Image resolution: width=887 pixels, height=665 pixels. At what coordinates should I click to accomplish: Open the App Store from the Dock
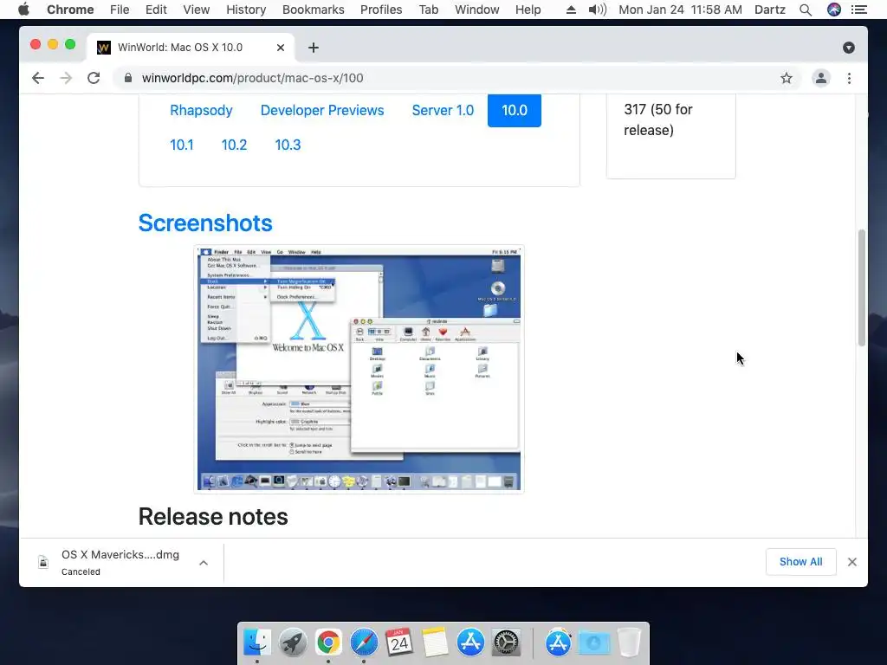470,642
